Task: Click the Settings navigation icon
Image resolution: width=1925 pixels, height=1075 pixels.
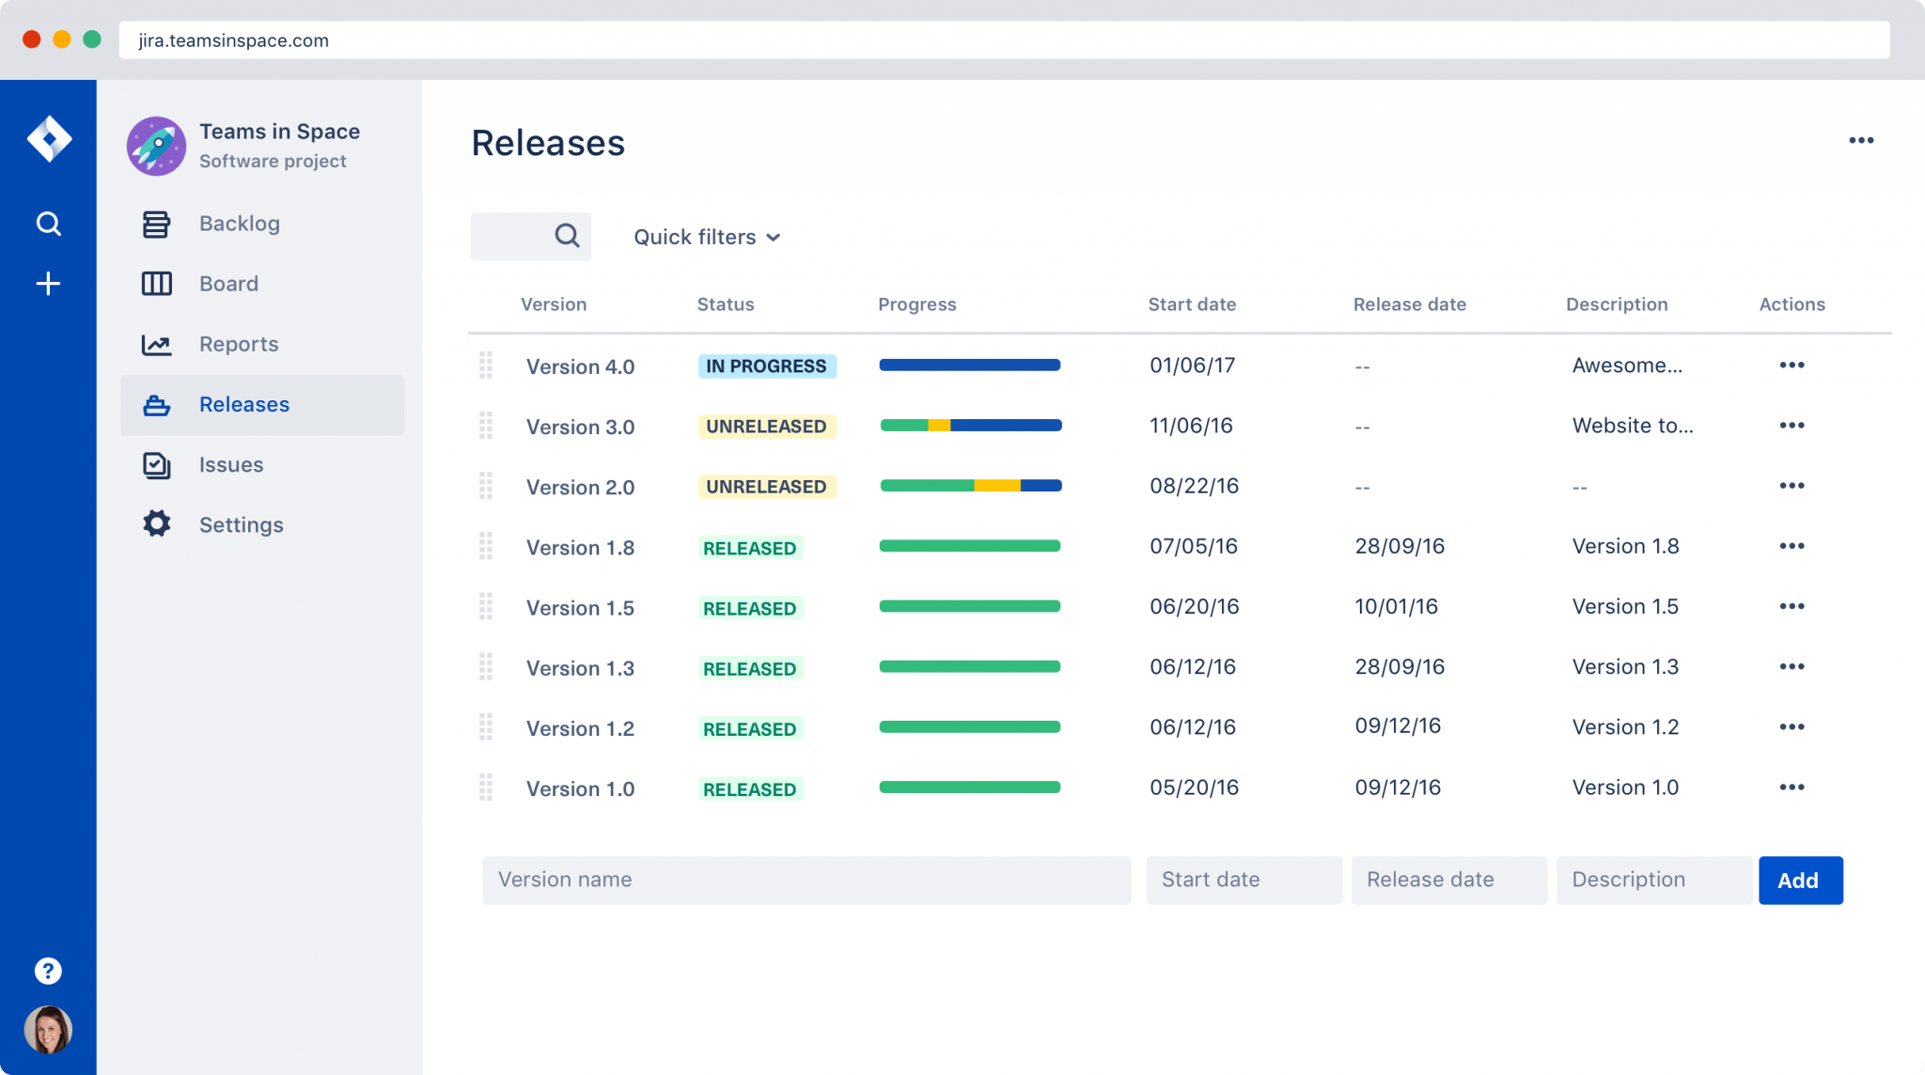Action: tap(156, 525)
